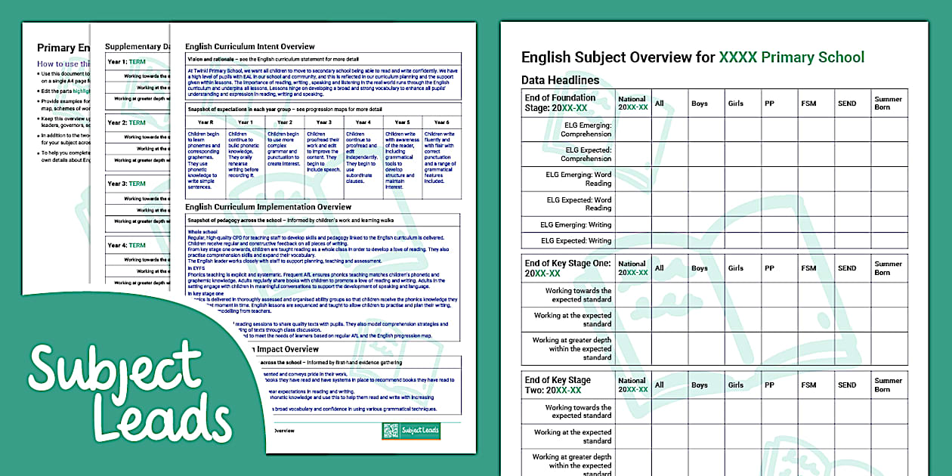952x476 pixels.
Task: Select Year 2: TERM on the Supplementary page
Action: [126, 122]
